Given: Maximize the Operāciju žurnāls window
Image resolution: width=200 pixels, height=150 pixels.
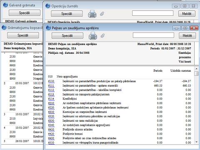Looking at the screenshot, I should tap(185, 6).
